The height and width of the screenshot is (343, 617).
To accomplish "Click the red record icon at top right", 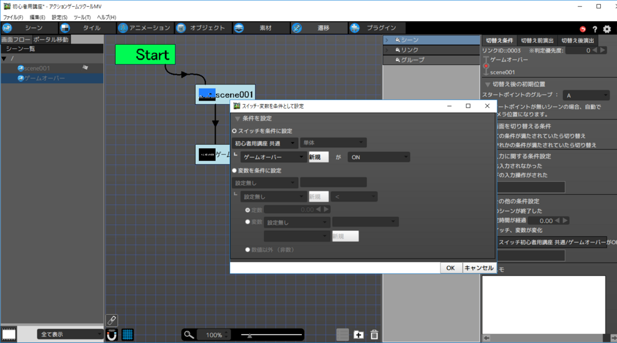I will pyautogui.click(x=583, y=29).
